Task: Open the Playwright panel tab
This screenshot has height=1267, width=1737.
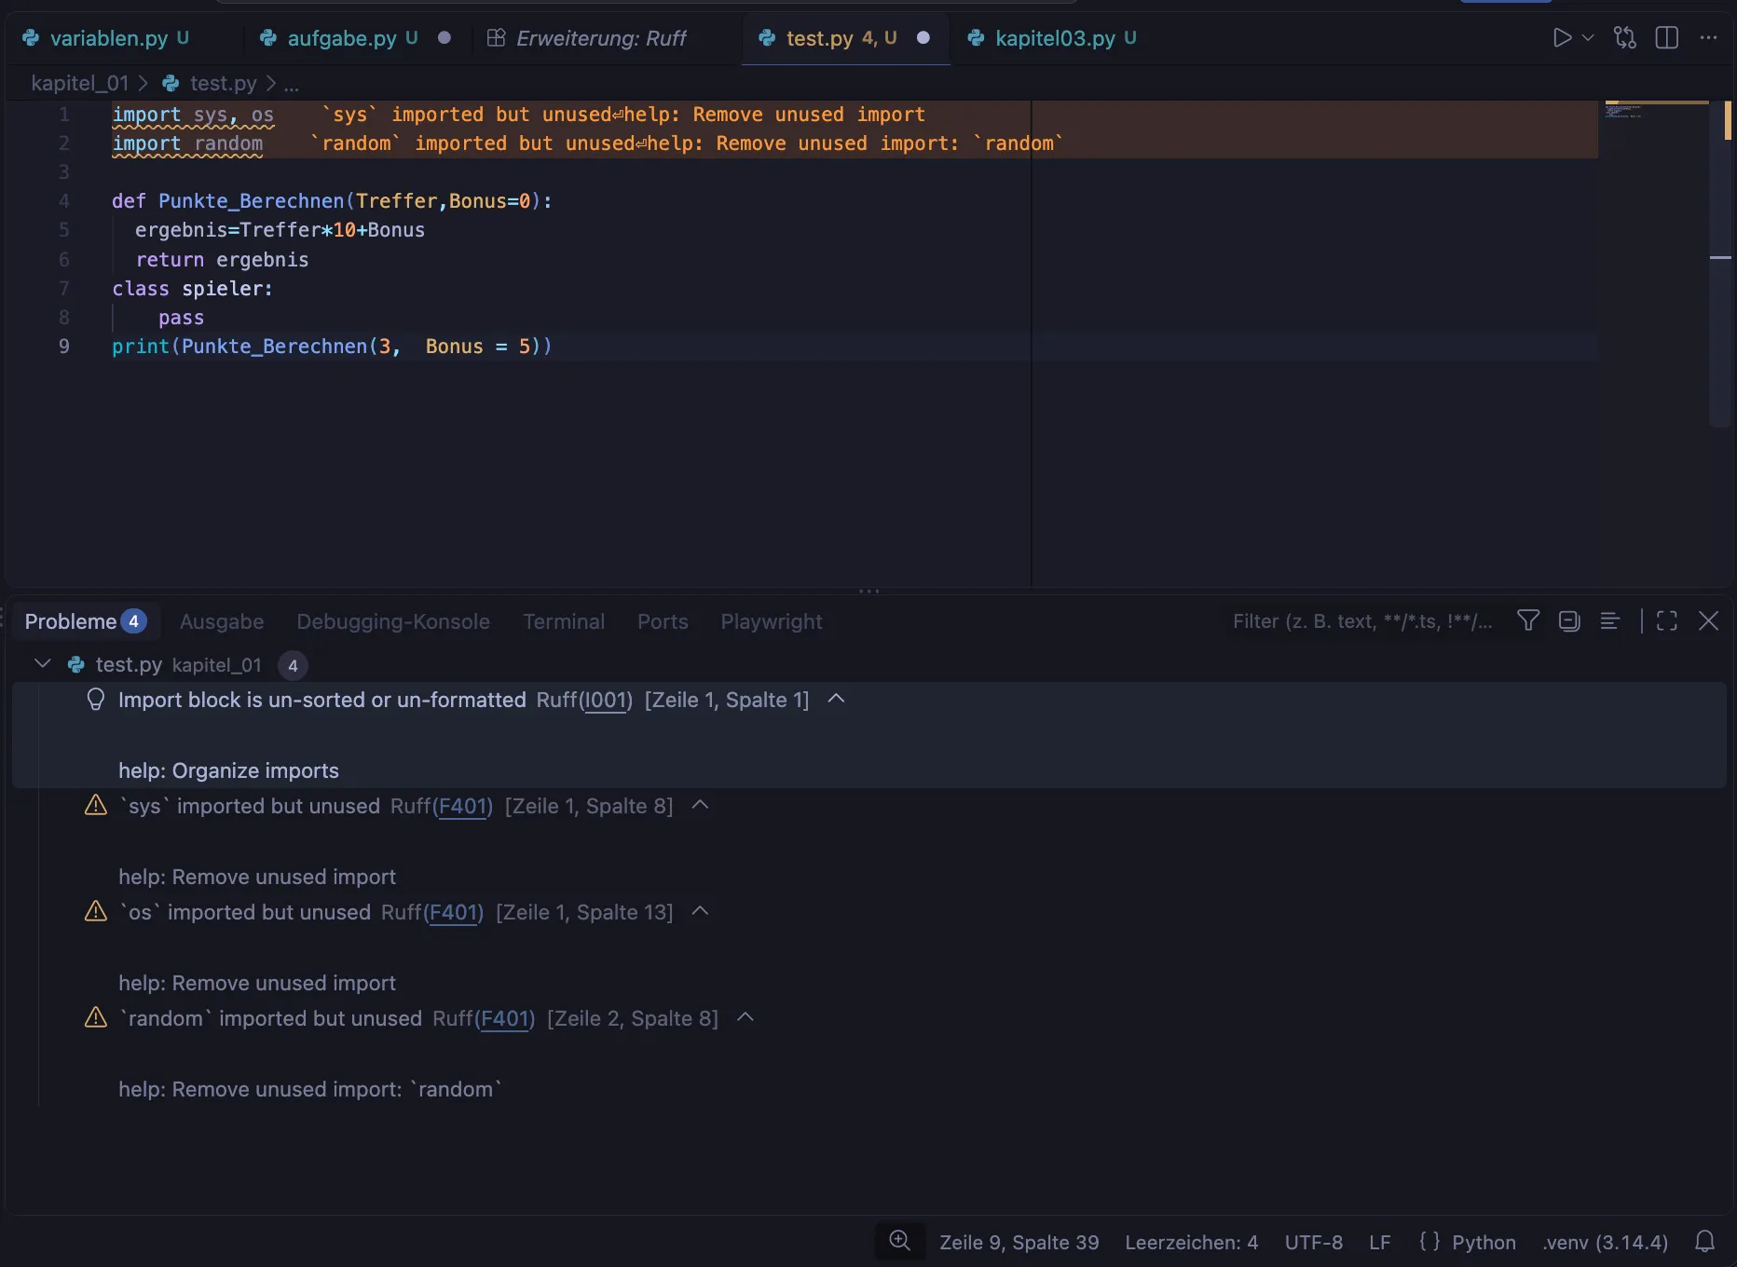Action: pos(772,621)
